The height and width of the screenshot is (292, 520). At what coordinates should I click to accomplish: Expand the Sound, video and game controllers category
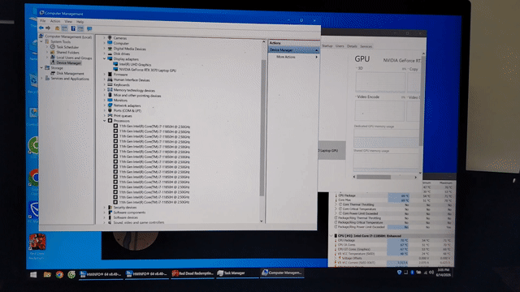(x=105, y=222)
